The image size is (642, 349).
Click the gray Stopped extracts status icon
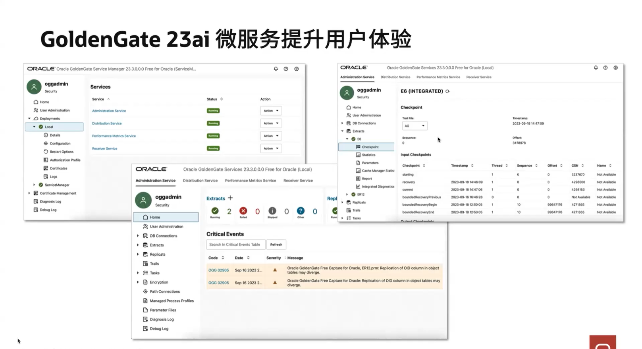pyautogui.click(x=272, y=211)
